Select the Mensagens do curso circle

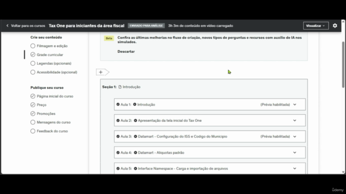tap(32, 122)
